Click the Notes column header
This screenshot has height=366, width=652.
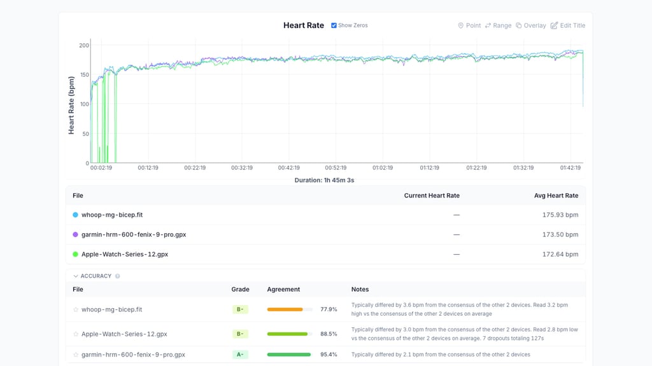coord(360,289)
